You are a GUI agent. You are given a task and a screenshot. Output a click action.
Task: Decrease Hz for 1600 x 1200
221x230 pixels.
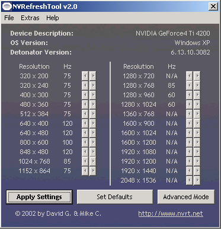point(190,142)
